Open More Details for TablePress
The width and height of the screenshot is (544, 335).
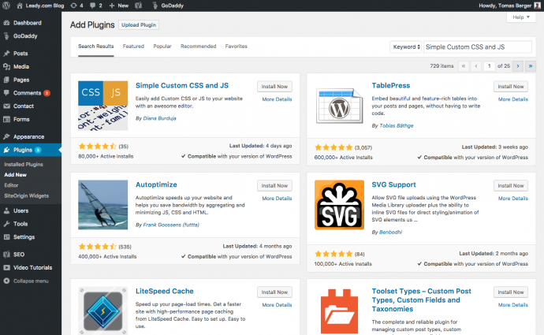(513, 99)
